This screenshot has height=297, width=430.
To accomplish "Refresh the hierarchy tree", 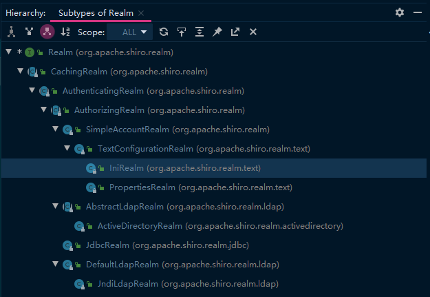I will (164, 32).
